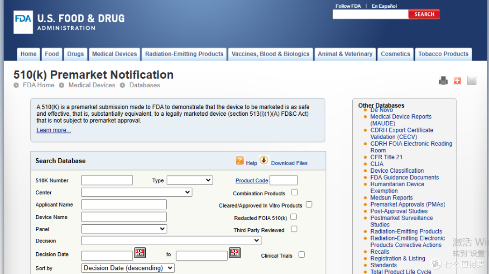Open the Decision Date end calendar icon
Screen dimensions: 489x274
235,252
